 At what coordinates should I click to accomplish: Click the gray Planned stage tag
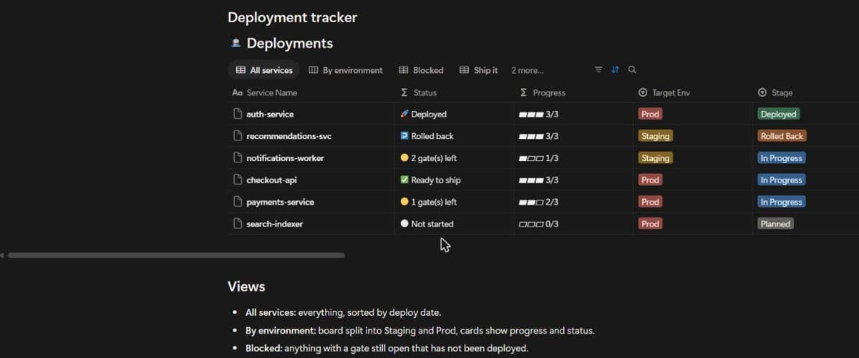775,224
